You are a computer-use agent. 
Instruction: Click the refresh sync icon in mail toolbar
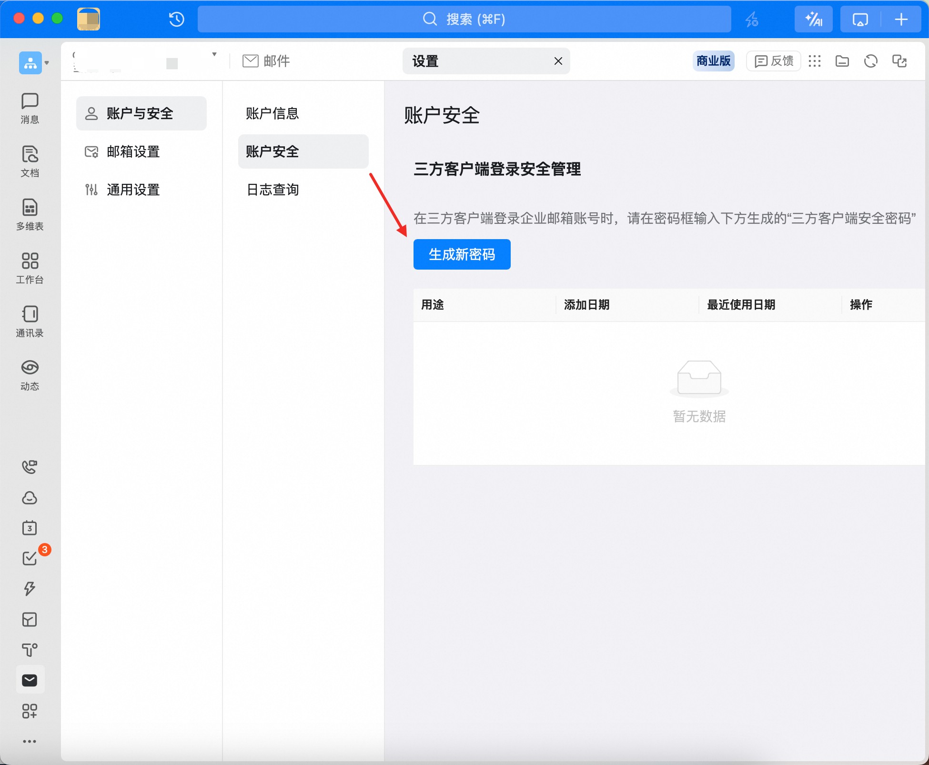[x=871, y=61]
